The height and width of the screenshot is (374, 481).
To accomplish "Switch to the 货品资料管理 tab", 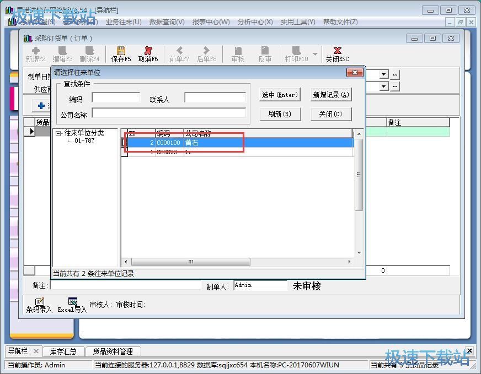I will click(x=113, y=351).
